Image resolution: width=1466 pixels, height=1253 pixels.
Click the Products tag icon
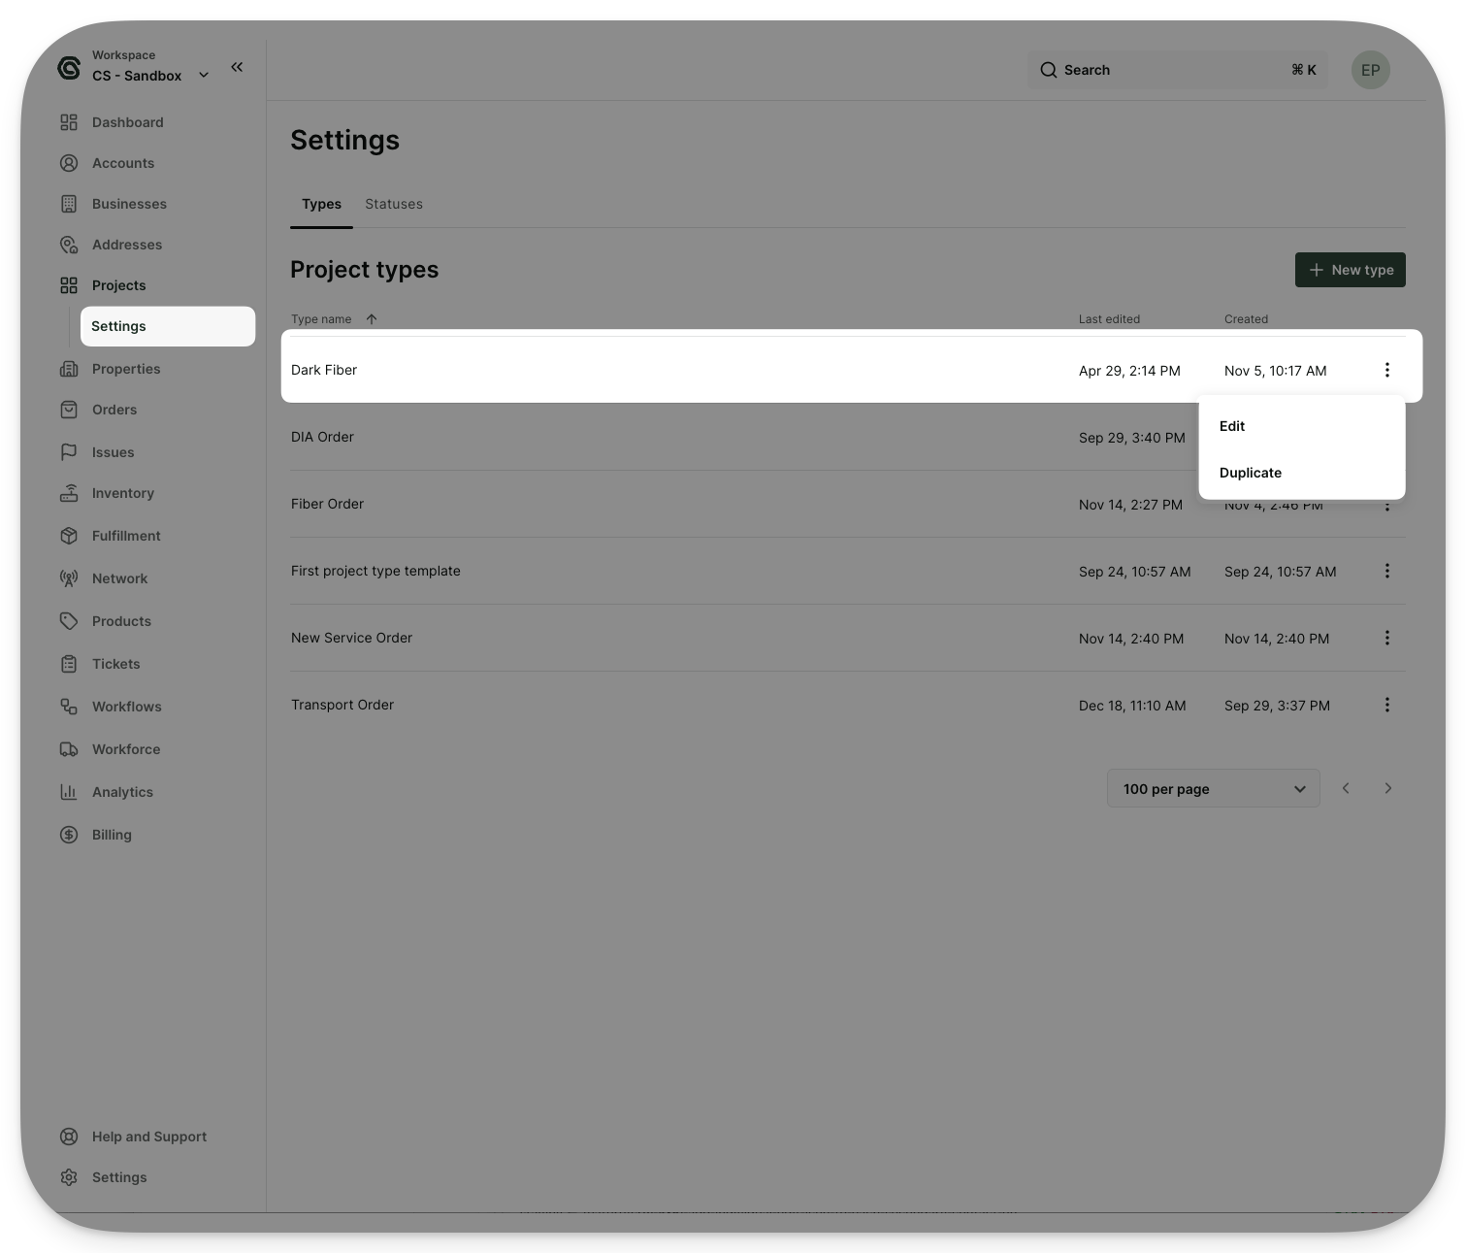pyautogui.click(x=69, y=621)
